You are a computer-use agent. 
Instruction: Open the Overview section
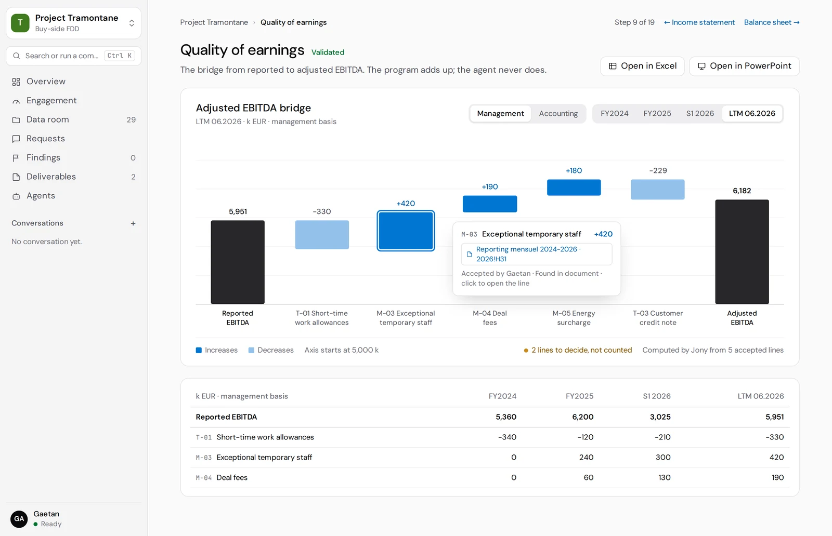point(73,82)
